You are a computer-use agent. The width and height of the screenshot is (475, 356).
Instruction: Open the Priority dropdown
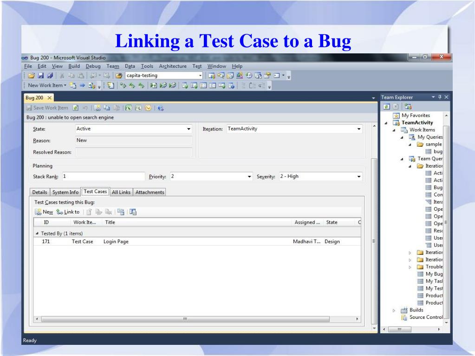(249, 176)
